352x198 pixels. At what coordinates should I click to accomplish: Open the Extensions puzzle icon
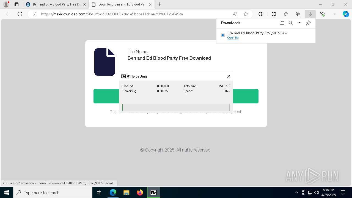point(260,14)
